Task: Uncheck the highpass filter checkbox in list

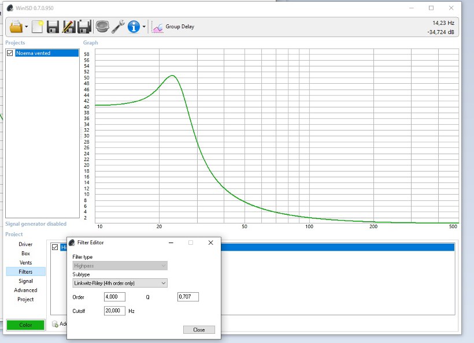Action: (55, 247)
